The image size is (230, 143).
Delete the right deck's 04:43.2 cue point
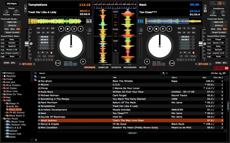[x=193, y=37]
